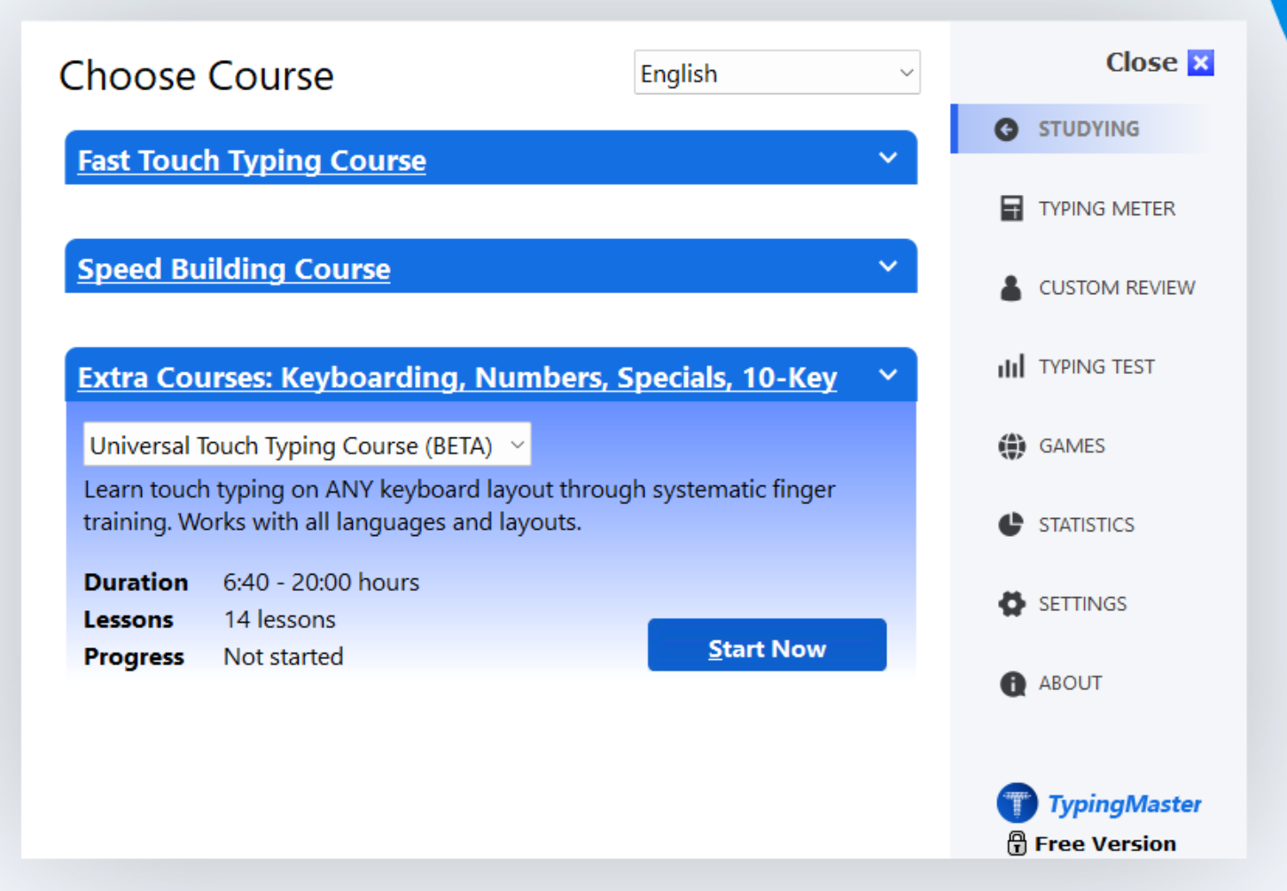Open the Typing Meter keyboard icon
This screenshot has height=891, width=1287.
pyautogui.click(x=1011, y=208)
